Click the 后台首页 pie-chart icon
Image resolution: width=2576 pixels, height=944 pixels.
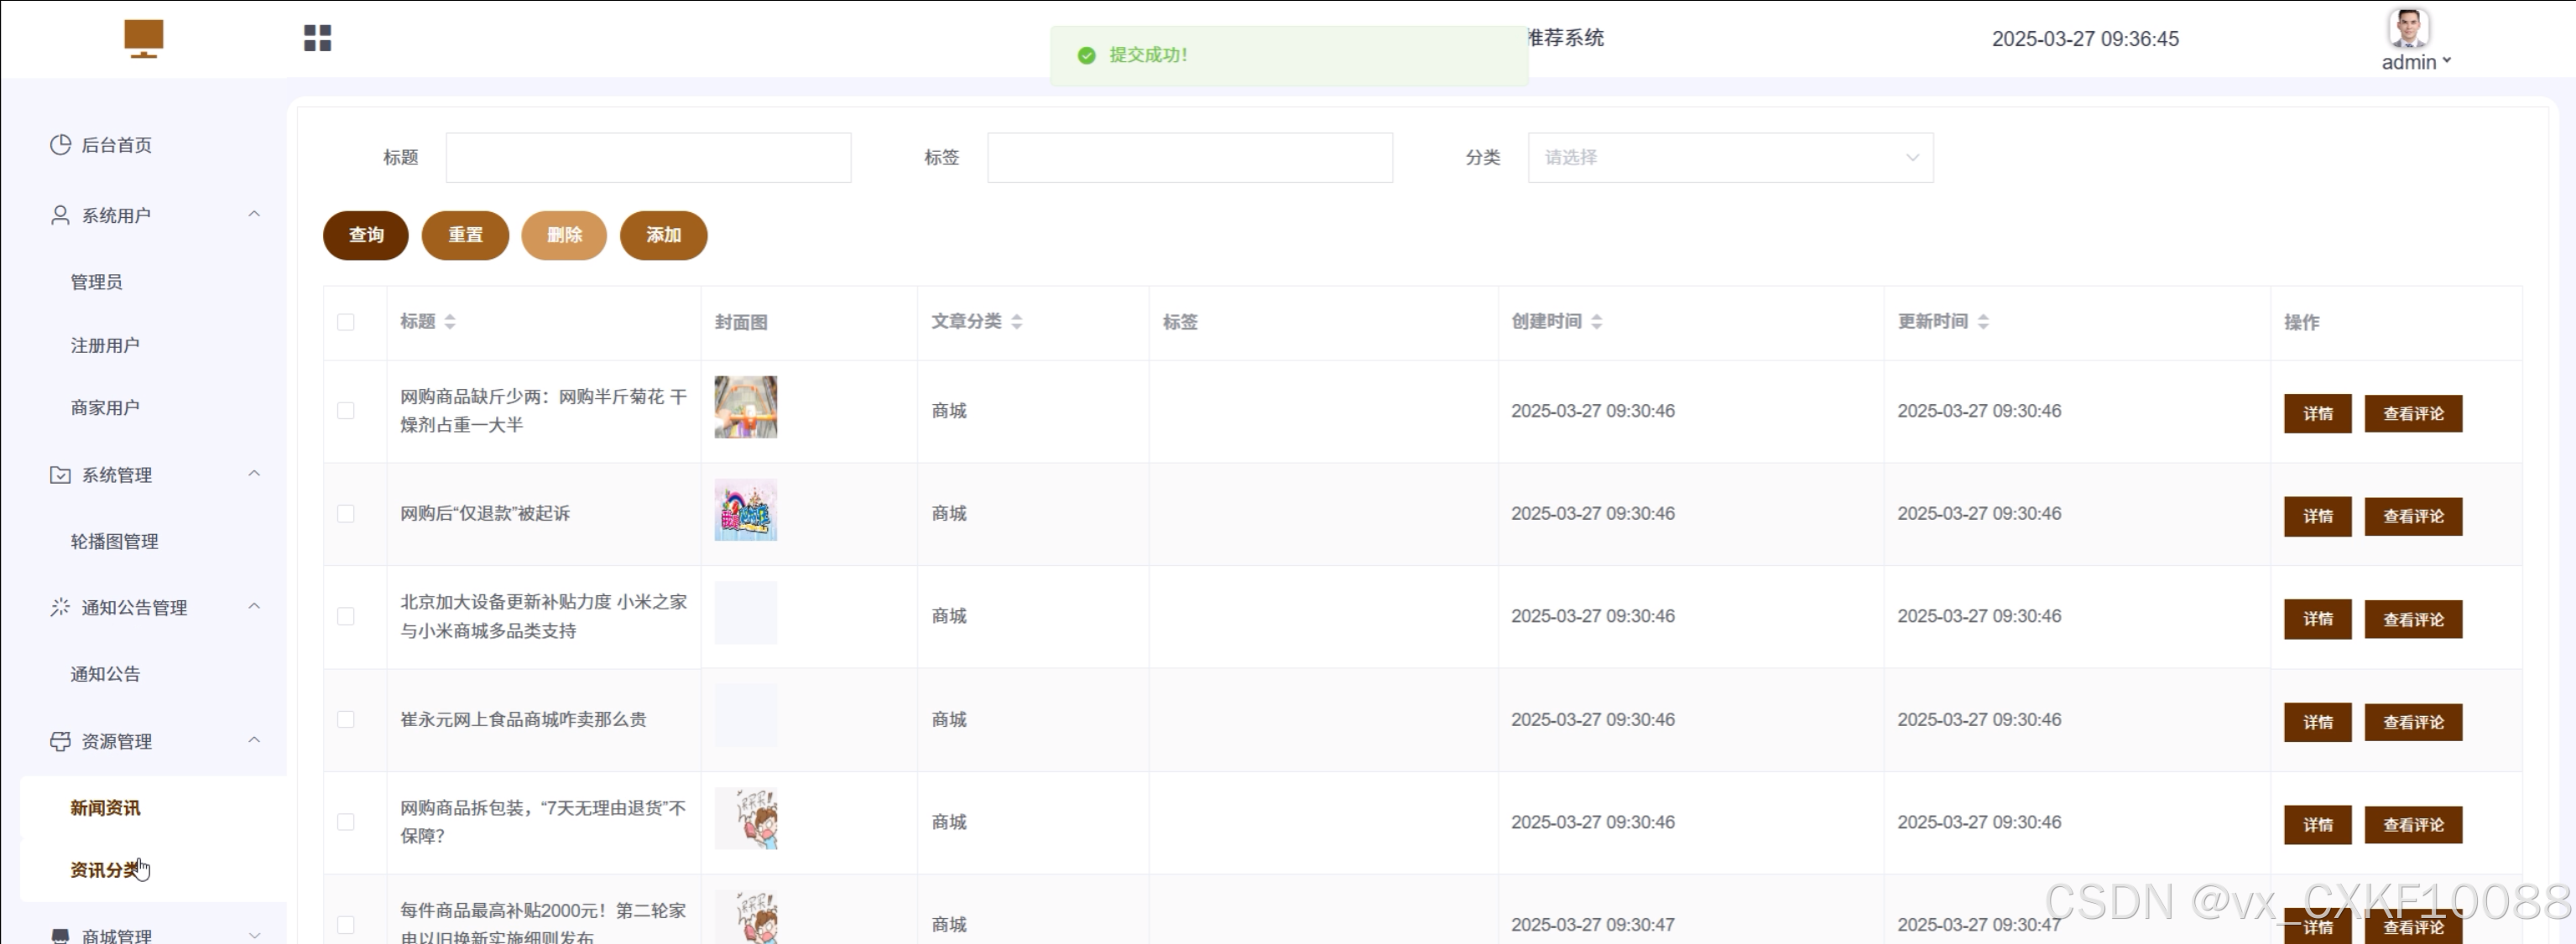60,145
